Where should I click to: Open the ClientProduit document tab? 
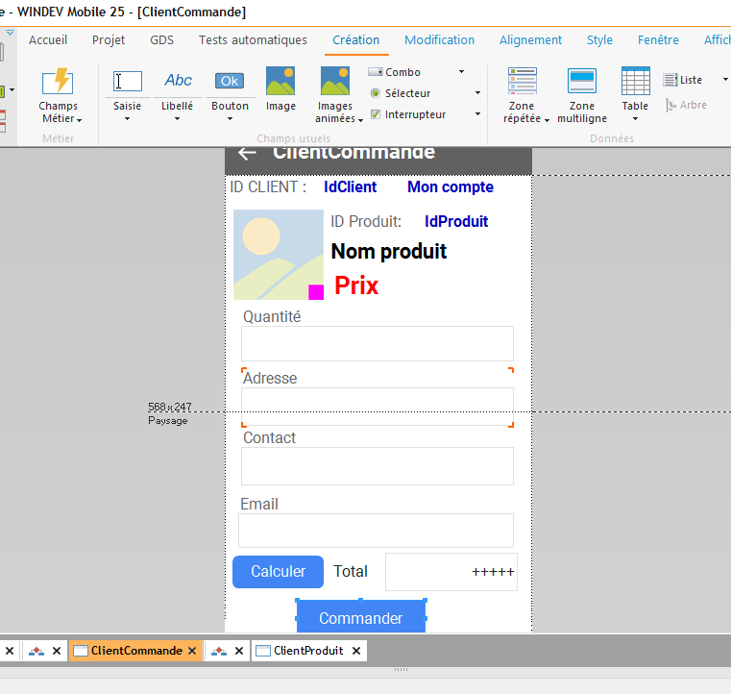coord(308,651)
